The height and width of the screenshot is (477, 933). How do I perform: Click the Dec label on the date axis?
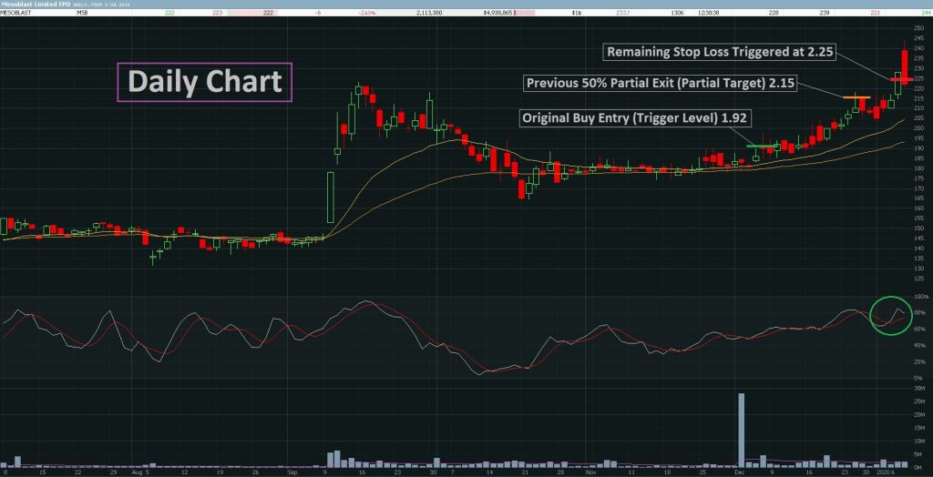tap(738, 472)
